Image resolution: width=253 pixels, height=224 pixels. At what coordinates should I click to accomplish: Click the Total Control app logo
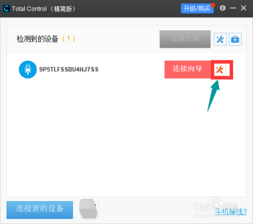[7, 9]
